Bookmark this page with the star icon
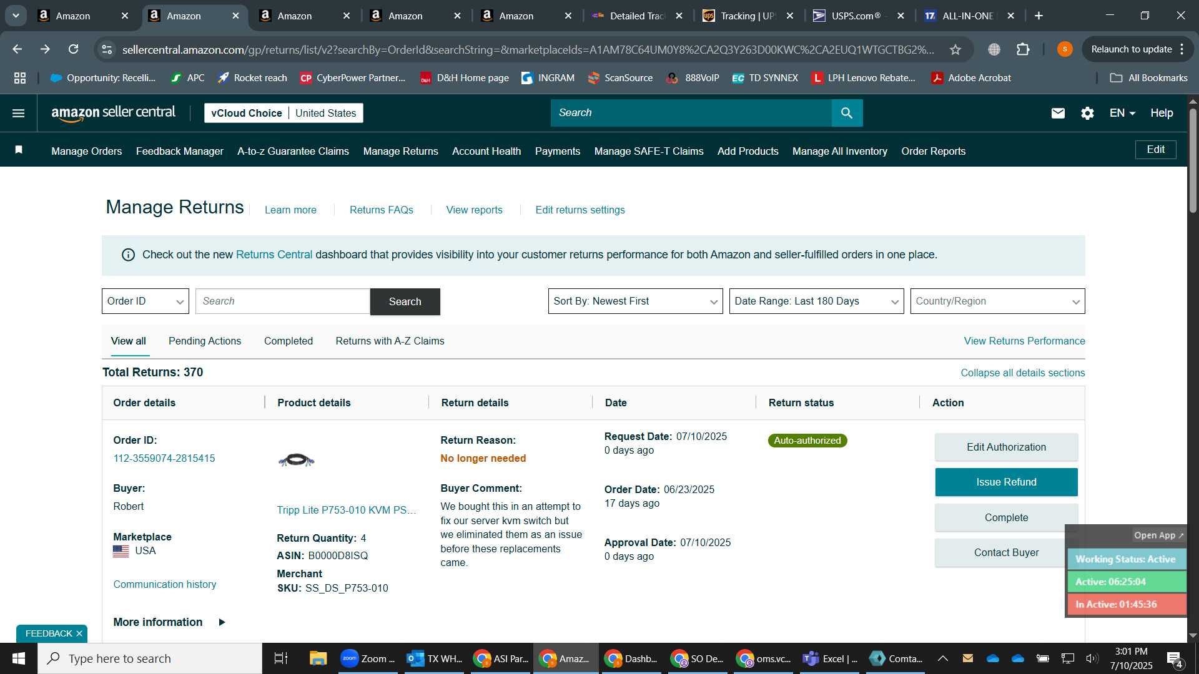This screenshot has height=674, width=1199. (x=955, y=49)
